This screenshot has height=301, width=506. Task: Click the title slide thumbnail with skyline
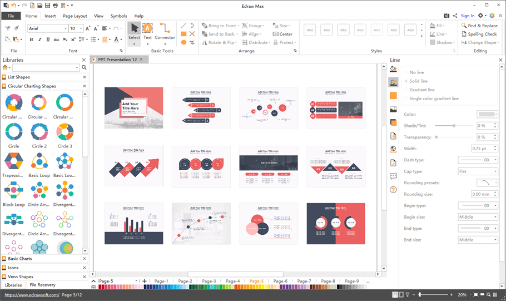click(x=133, y=108)
